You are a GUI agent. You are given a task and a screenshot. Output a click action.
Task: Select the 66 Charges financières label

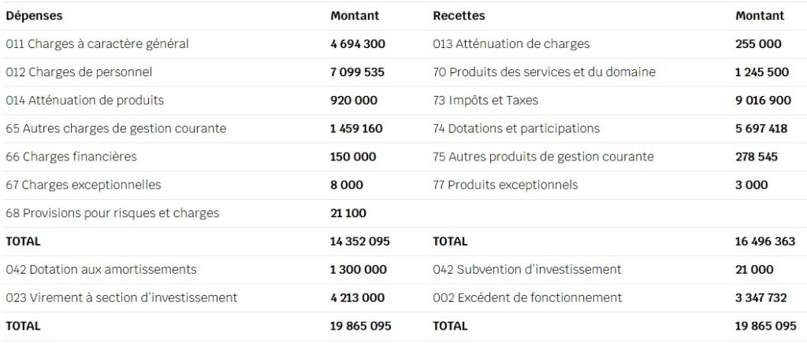click(x=71, y=157)
